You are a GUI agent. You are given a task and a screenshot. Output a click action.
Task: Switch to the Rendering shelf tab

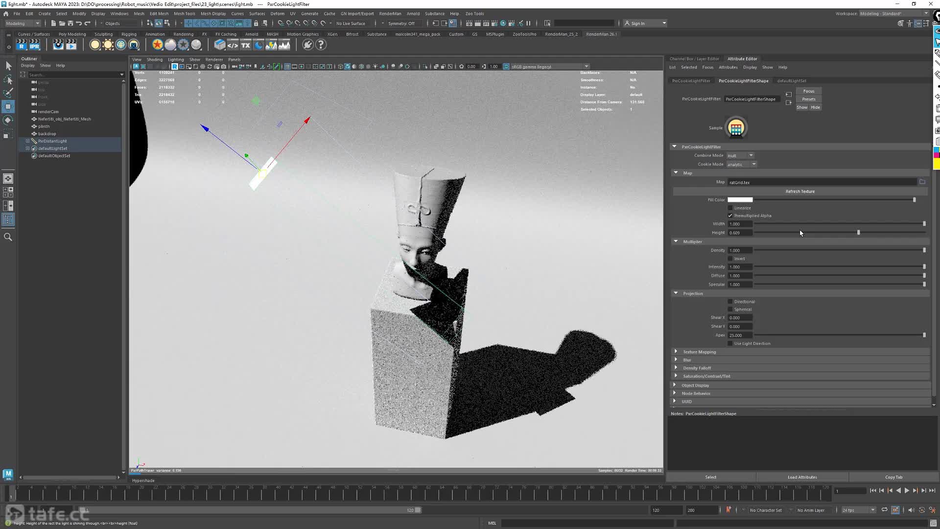tap(184, 34)
